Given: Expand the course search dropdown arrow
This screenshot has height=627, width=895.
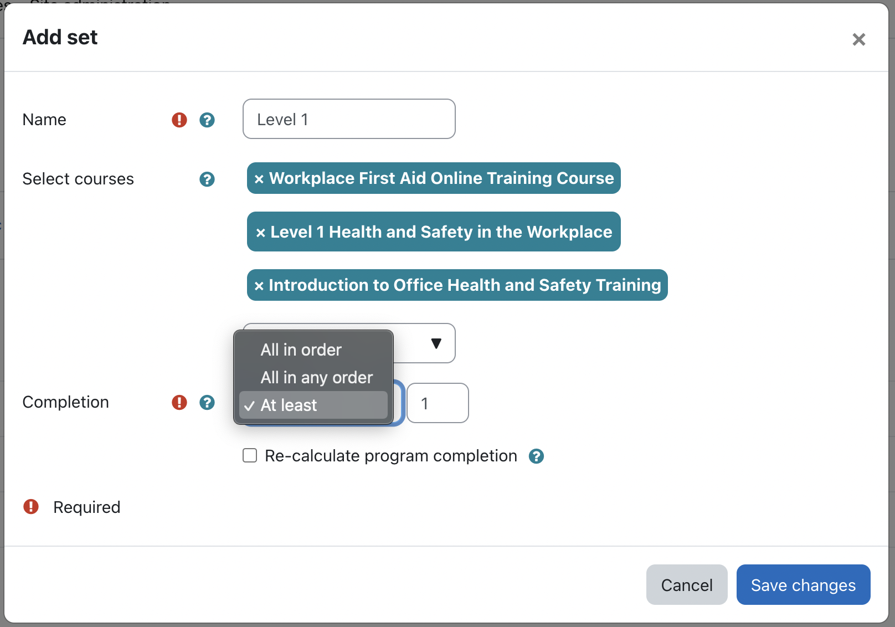Looking at the screenshot, I should [x=436, y=343].
